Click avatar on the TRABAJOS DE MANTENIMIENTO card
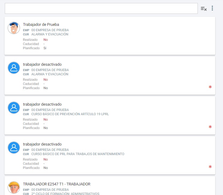 14,148
